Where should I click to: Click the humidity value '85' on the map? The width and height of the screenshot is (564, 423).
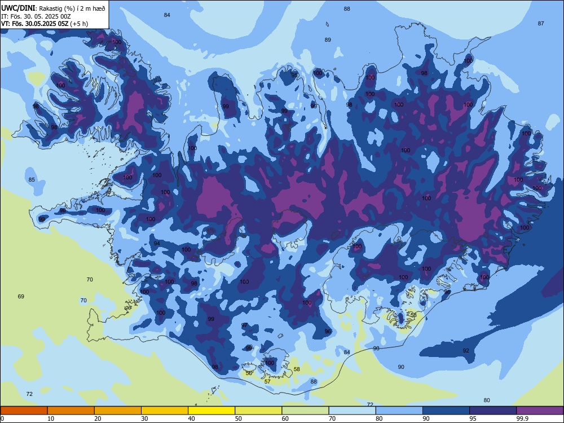point(32,179)
